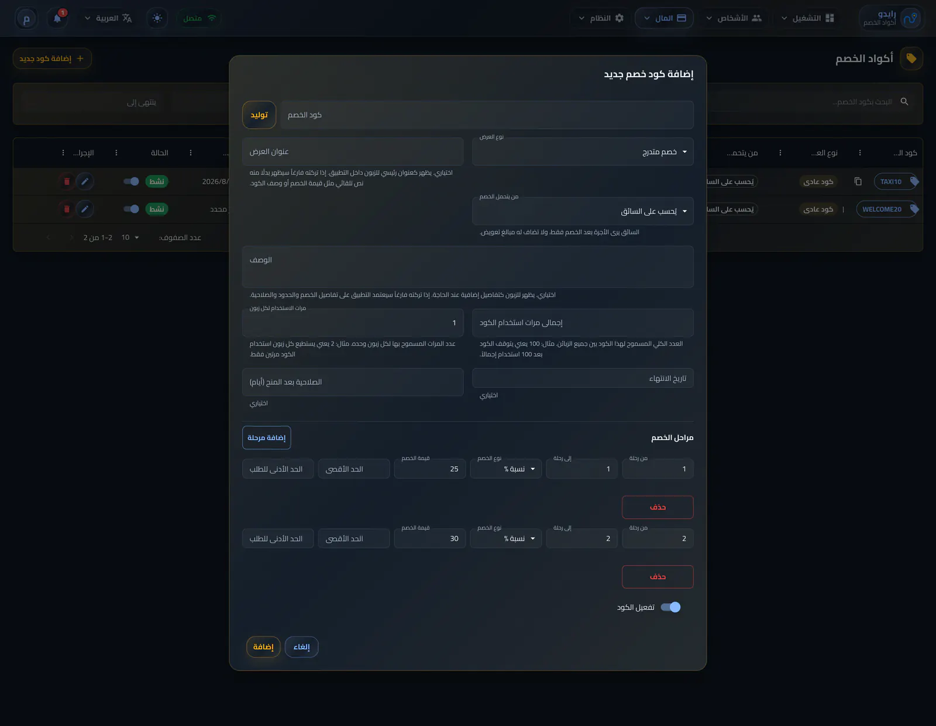Screen dimensions: 936x726
Task: Open the الأشخاص menu in navigation
Action: coord(734,18)
